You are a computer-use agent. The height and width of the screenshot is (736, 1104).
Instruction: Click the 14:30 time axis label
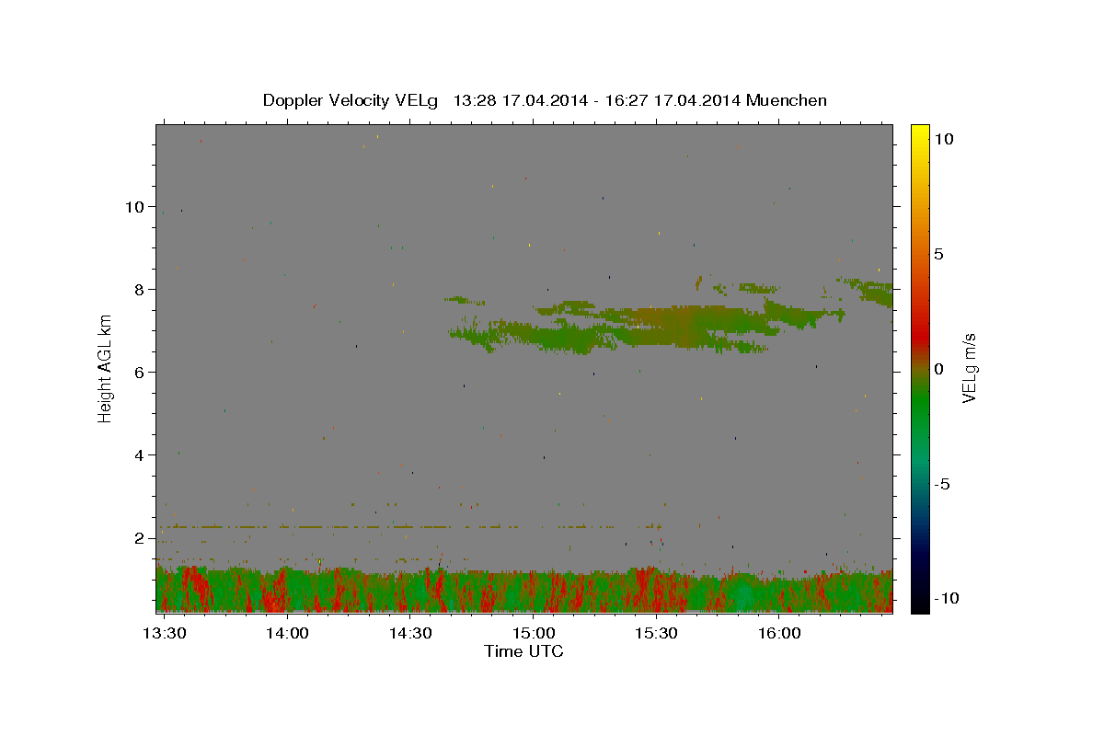pyautogui.click(x=410, y=634)
